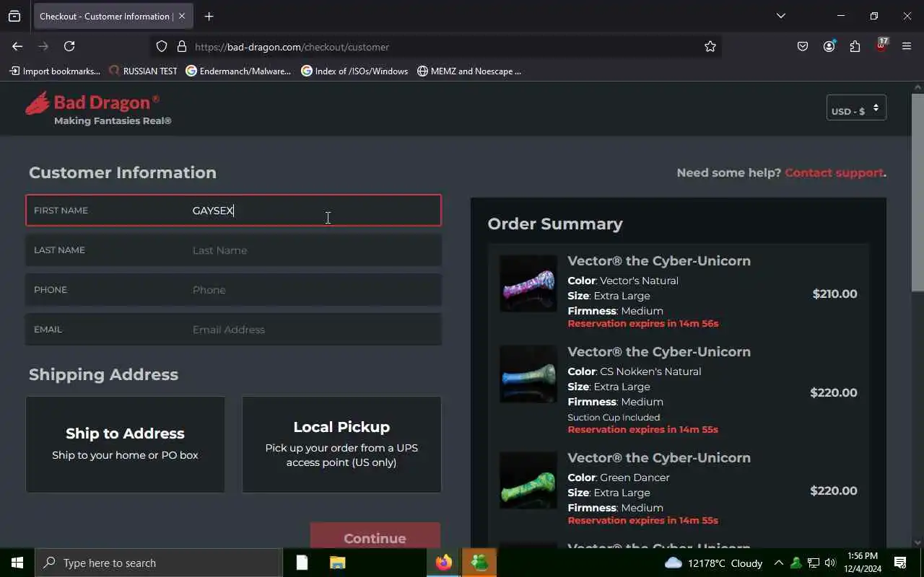Click the extension icon with badge 17
Image resolution: width=924 pixels, height=577 pixels.
881,45
